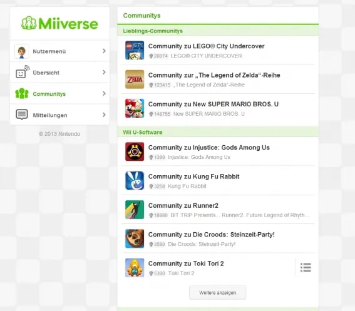Image resolution: width=355 pixels, height=311 pixels.
Task: Open the LEGO City Undercover game icon
Action: [135, 50]
